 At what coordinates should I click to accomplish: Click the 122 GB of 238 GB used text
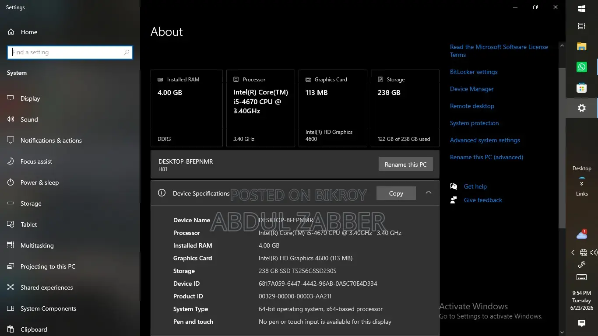[404, 139]
